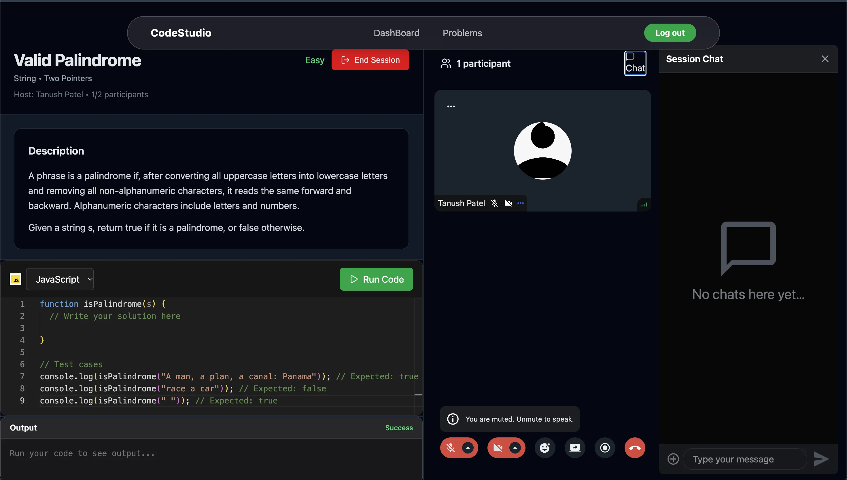Open the JavaScript language dropdown
The width and height of the screenshot is (847, 480).
point(60,279)
